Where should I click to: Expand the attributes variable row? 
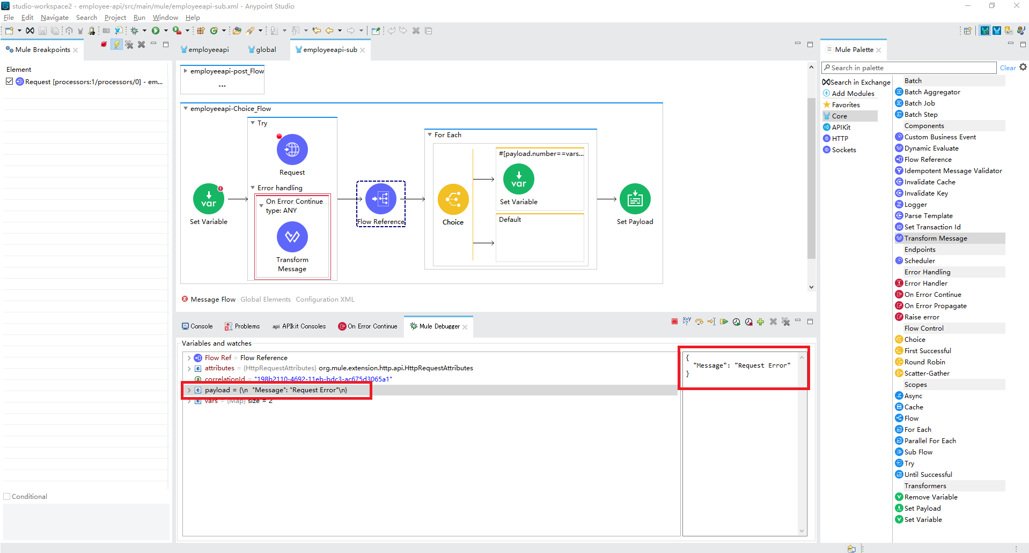[x=189, y=368]
